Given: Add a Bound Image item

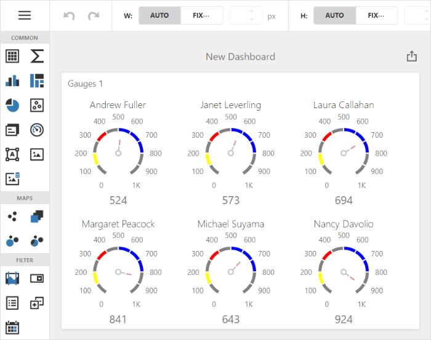Looking at the screenshot, I should pos(13,179).
